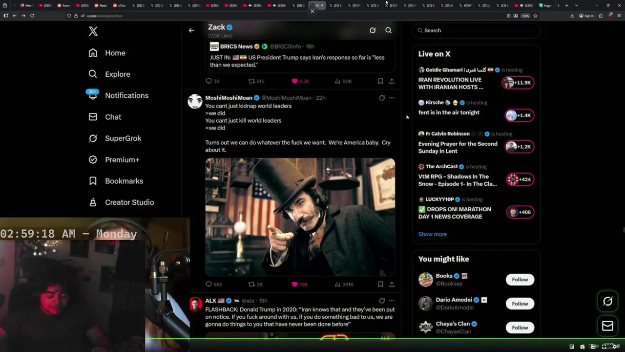Viewport: 625px width, 352px height.
Task: Open a new browser tab
Action: [566, 5]
